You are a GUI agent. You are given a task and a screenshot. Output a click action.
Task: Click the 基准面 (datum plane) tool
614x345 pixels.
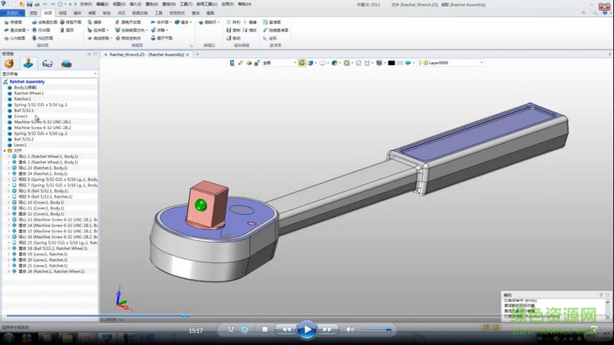point(274,22)
